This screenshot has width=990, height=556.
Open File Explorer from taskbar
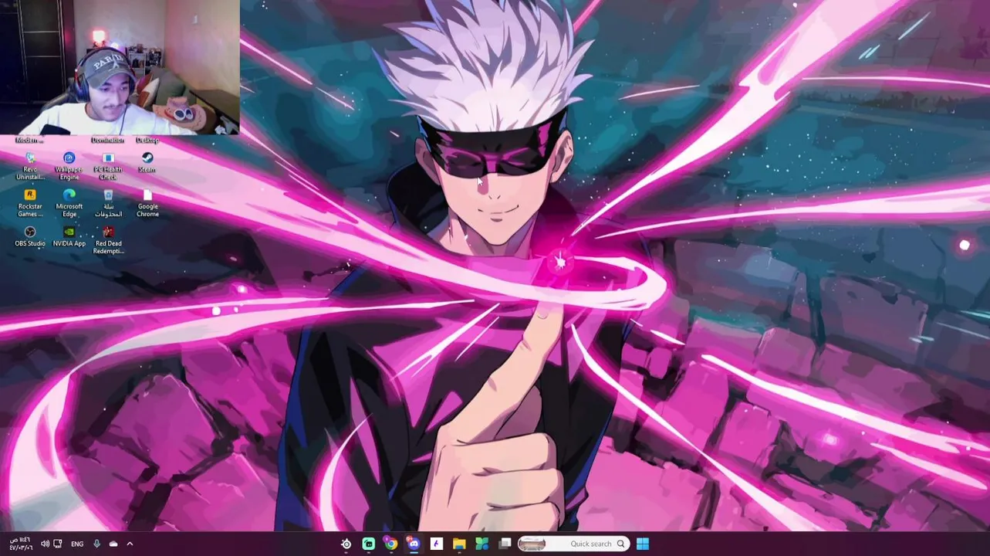(459, 544)
